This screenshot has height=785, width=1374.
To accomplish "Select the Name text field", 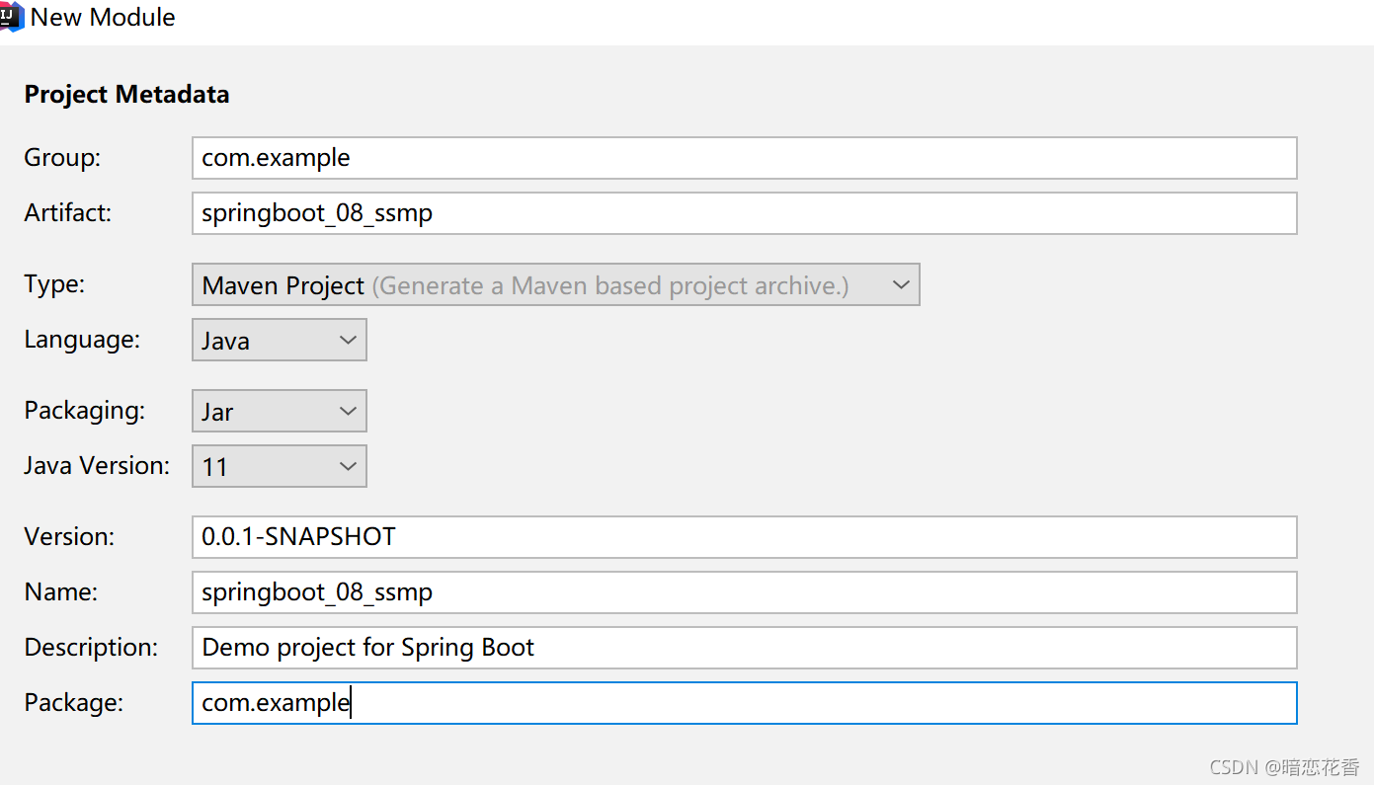I will 743,592.
